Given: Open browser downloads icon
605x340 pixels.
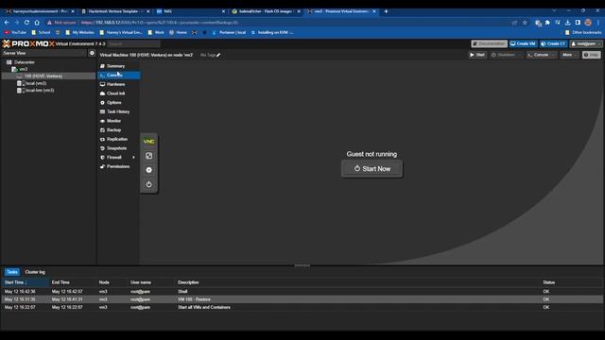Looking at the screenshot, I should [x=567, y=23].
